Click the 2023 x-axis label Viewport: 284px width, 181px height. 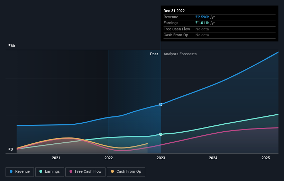[x=161, y=158]
